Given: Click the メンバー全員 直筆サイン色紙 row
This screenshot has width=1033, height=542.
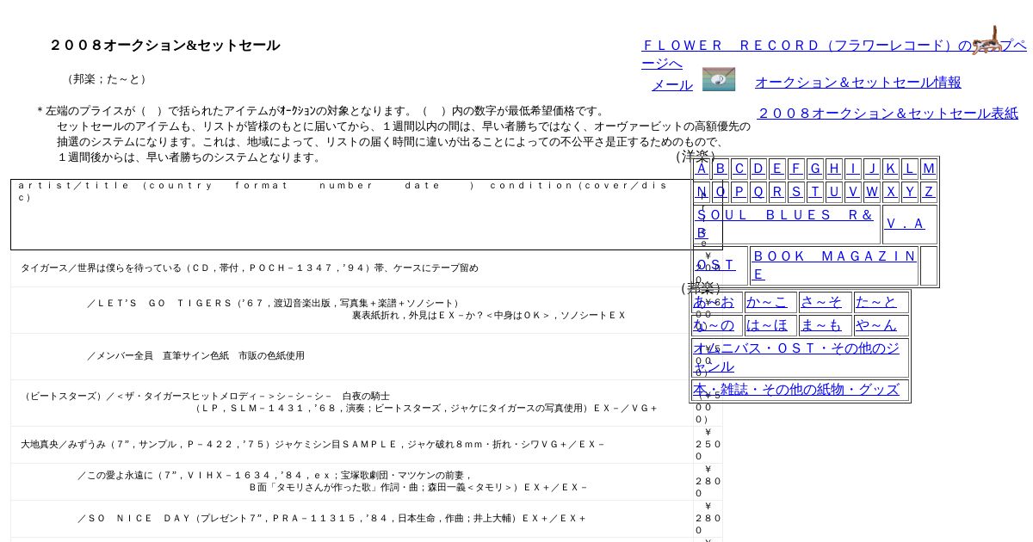Looking at the screenshot, I should pos(351,356).
